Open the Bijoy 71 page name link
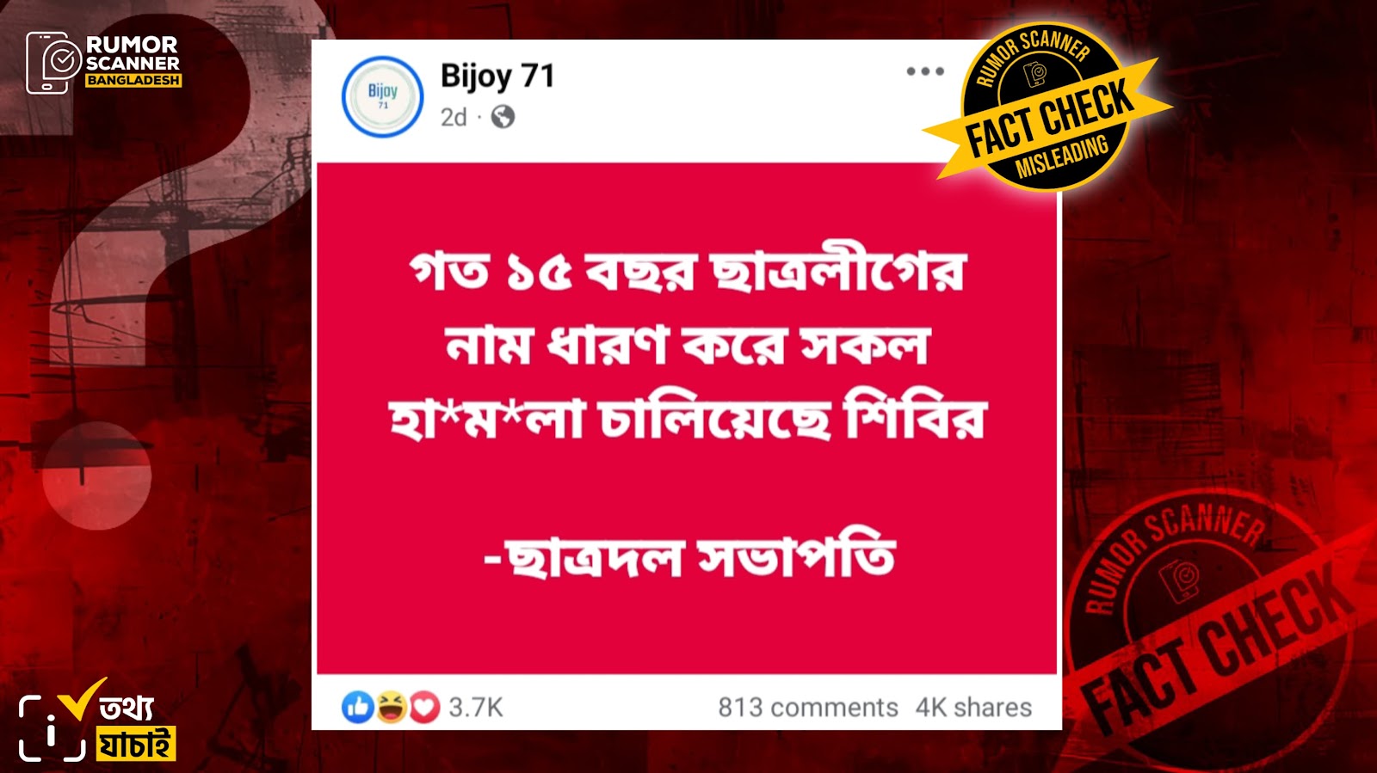The image size is (1377, 773). pos(497,77)
